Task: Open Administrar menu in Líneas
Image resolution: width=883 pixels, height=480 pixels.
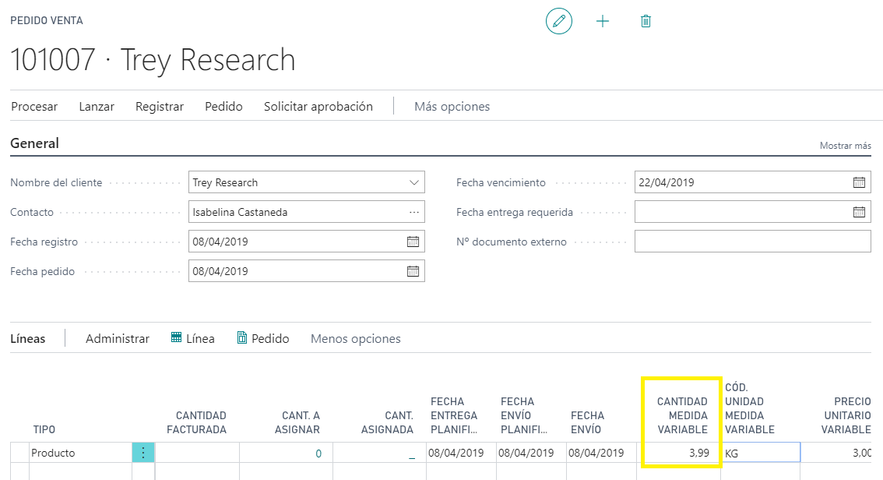Action: (117, 339)
